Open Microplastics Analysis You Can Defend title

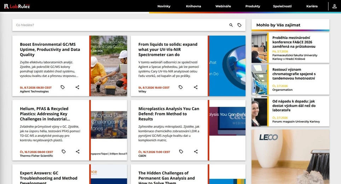(169, 114)
